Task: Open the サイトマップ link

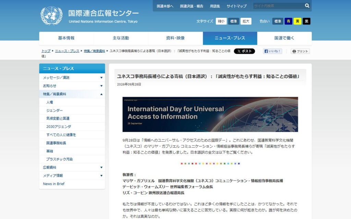Action: [x=237, y=6]
